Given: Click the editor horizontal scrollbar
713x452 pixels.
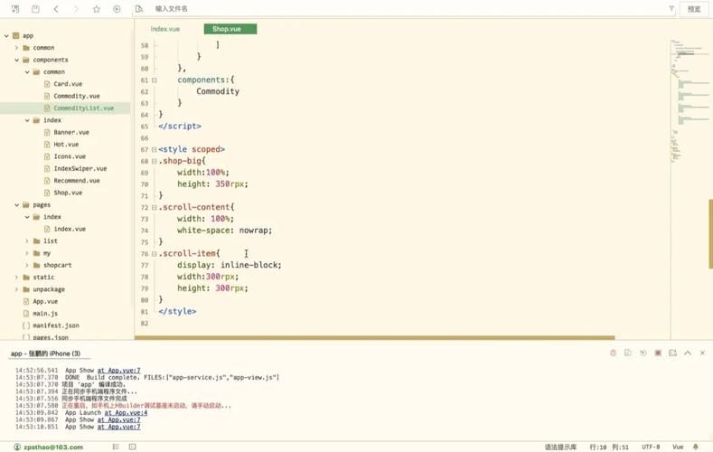Looking at the screenshot, I should tap(375, 337).
